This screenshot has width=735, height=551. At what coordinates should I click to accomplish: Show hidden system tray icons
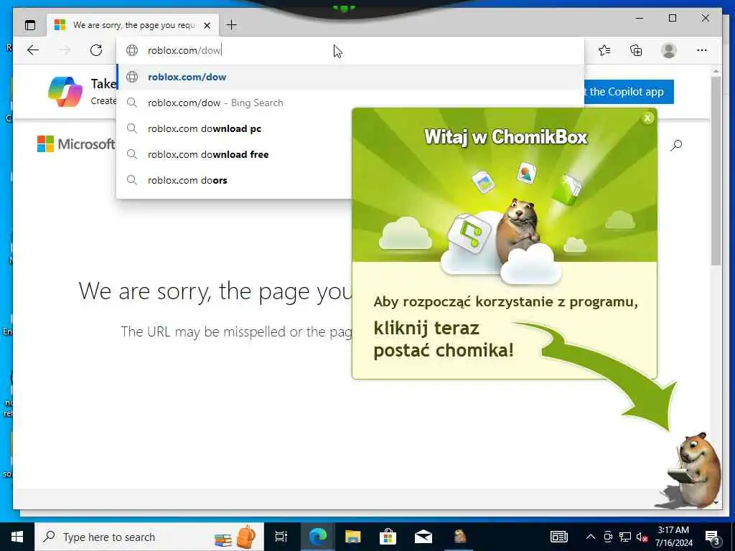tap(591, 537)
